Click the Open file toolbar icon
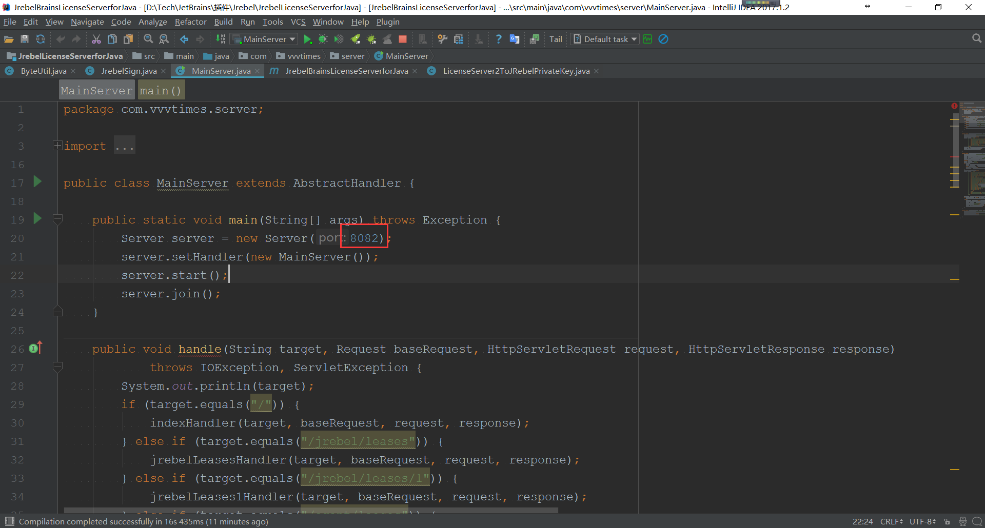 [9, 39]
